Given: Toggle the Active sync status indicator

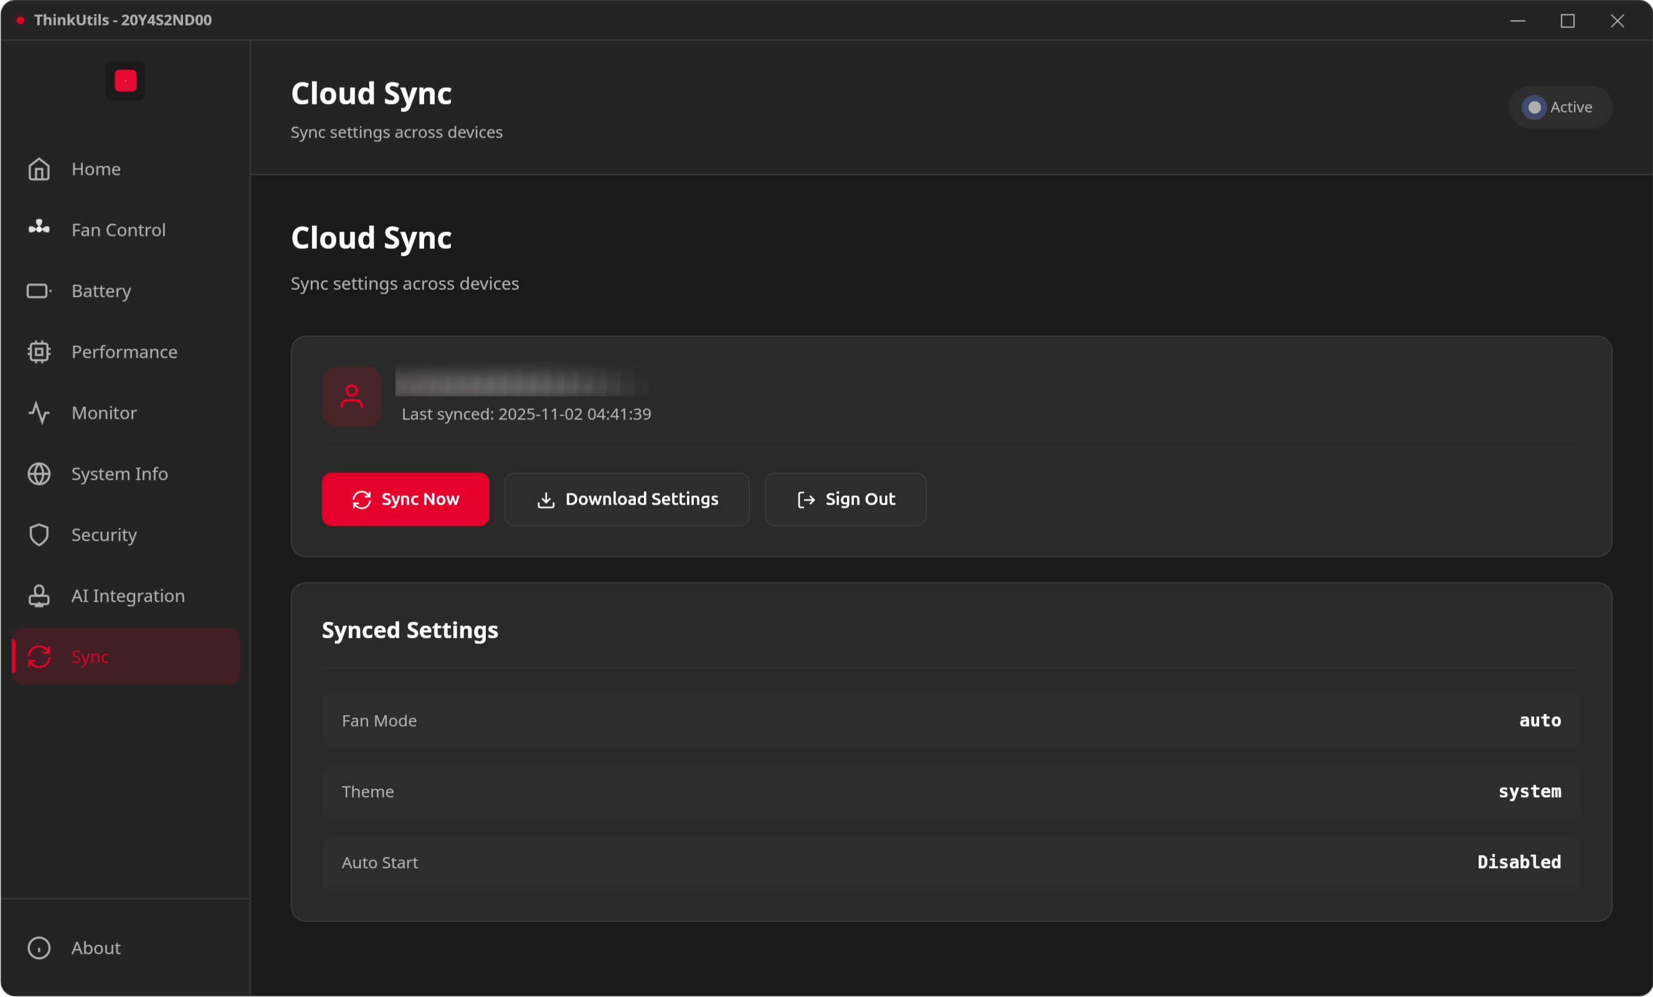Looking at the screenshot, I should (x=1559, y=106).
